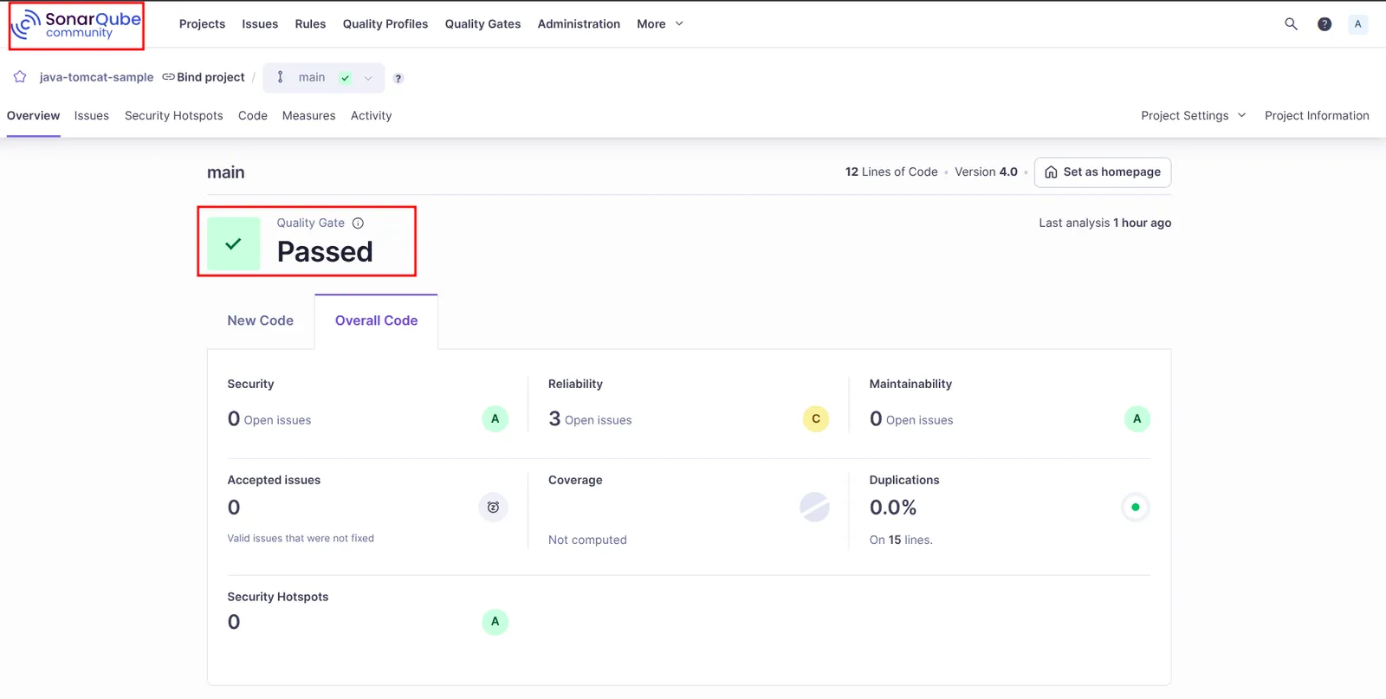1386x699 pixels.
Task: Open Quality Profiles page
Action: [385, 24]
